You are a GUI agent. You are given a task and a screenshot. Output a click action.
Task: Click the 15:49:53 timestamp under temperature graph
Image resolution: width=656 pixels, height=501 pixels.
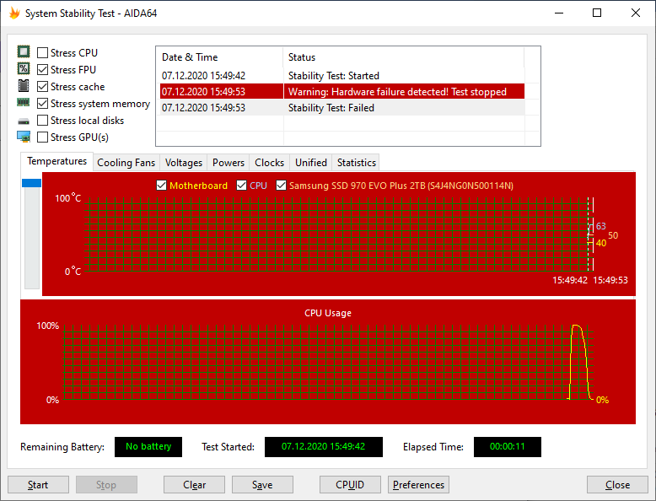coord(610,280)
